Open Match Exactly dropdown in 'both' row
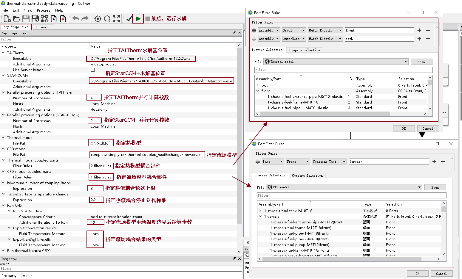This screenshot has height=279, width=462. coord(325,39)
